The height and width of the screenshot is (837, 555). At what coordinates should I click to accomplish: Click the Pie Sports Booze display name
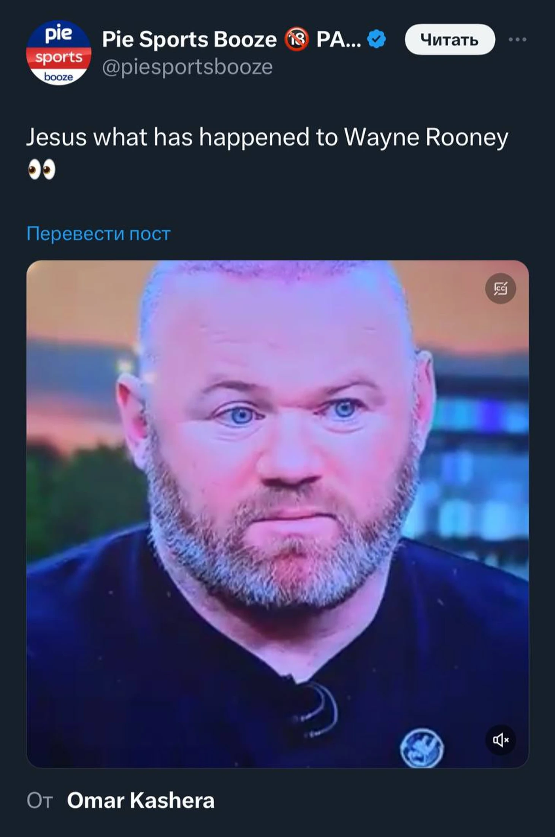coord(189,40)
